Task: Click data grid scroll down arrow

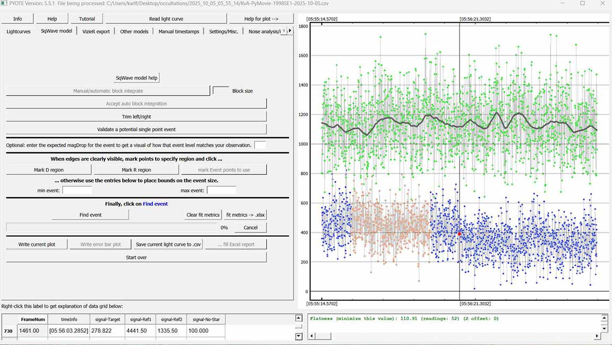Action: point(298,336)
